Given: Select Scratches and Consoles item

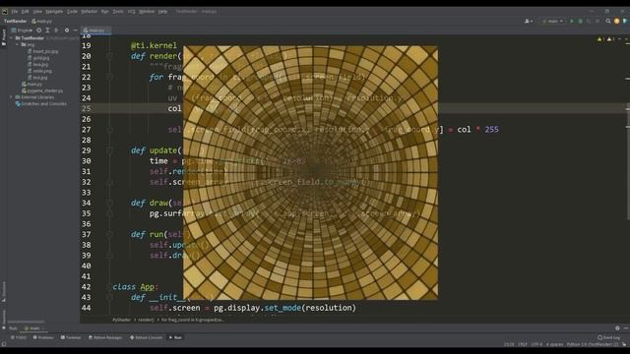Looking at the screenshot, I should 40,104.
